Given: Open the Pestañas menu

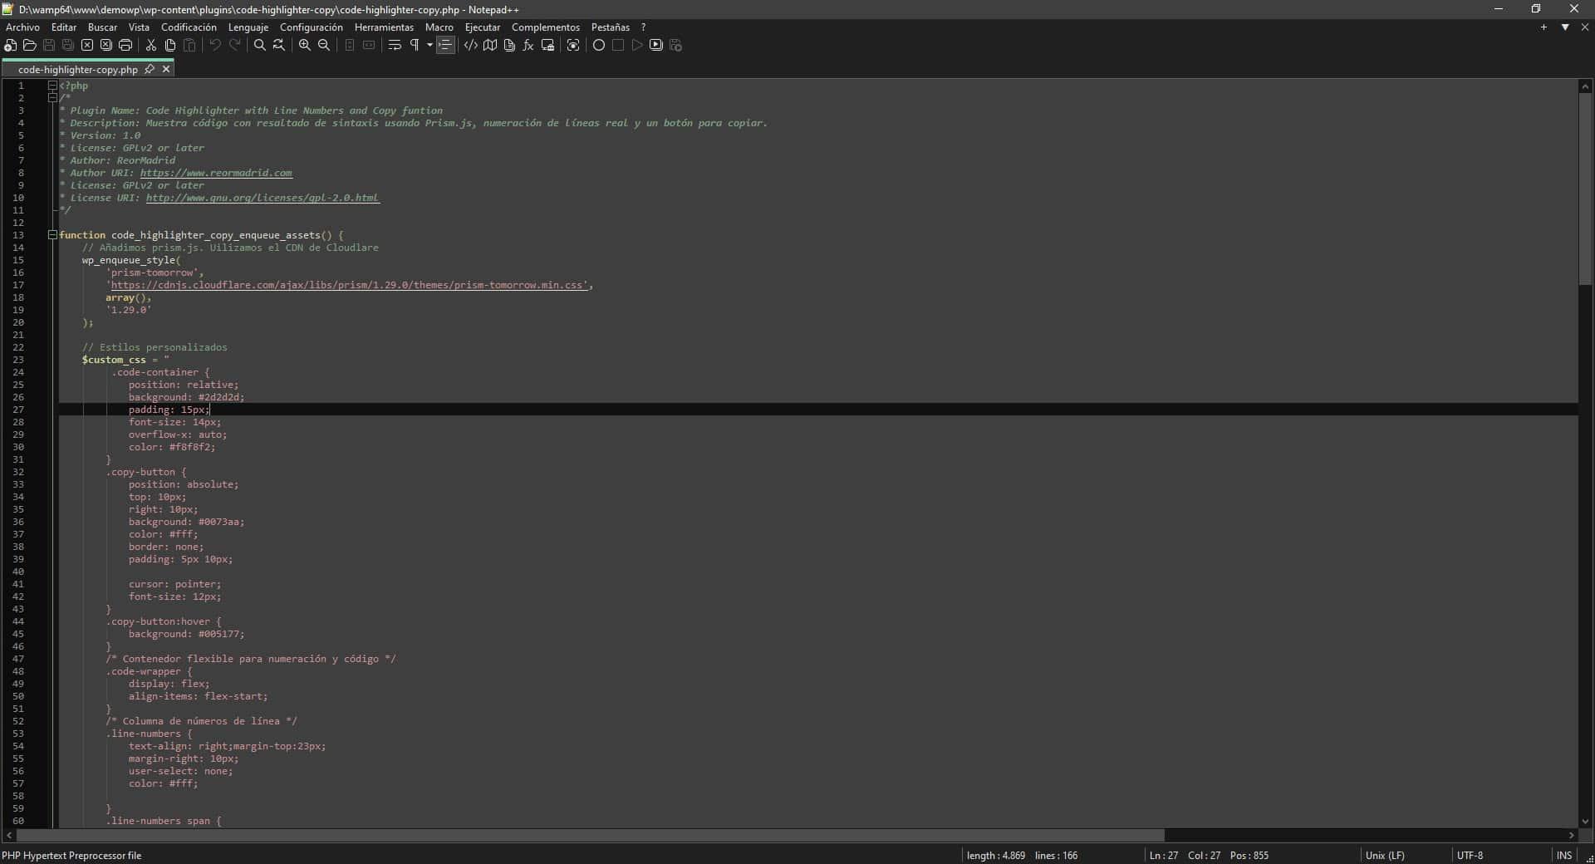Looking at the screenshot, I should coord(611,27).
